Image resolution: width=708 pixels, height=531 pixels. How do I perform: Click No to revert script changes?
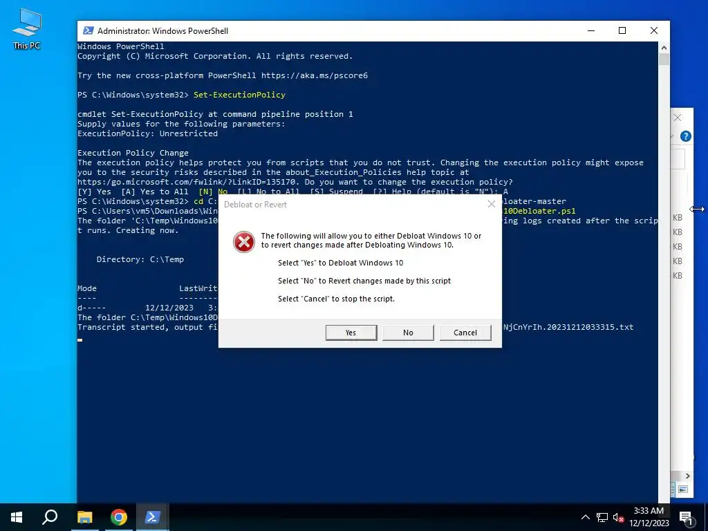coord(408,333)
